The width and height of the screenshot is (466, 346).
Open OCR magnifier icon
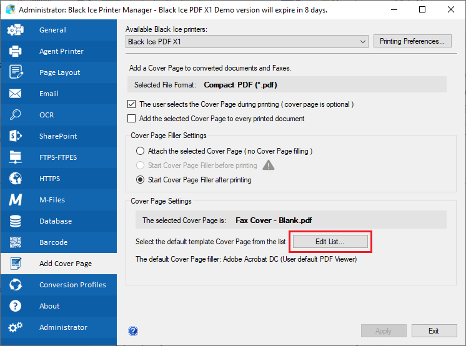pyautogui.click(x=16, y=115)
